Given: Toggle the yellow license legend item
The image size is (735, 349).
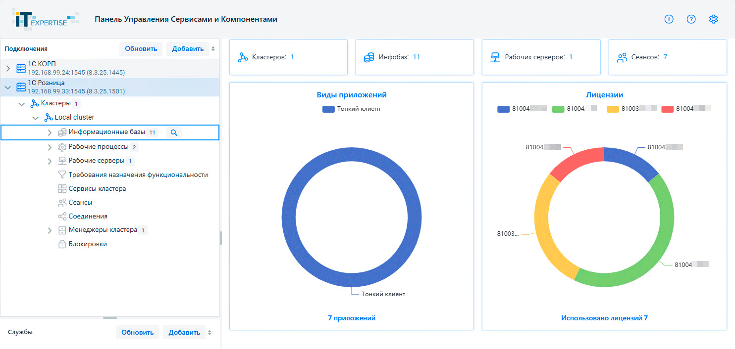Looking at the screenshot, I should pyautogui.click(x=631, y=109).
